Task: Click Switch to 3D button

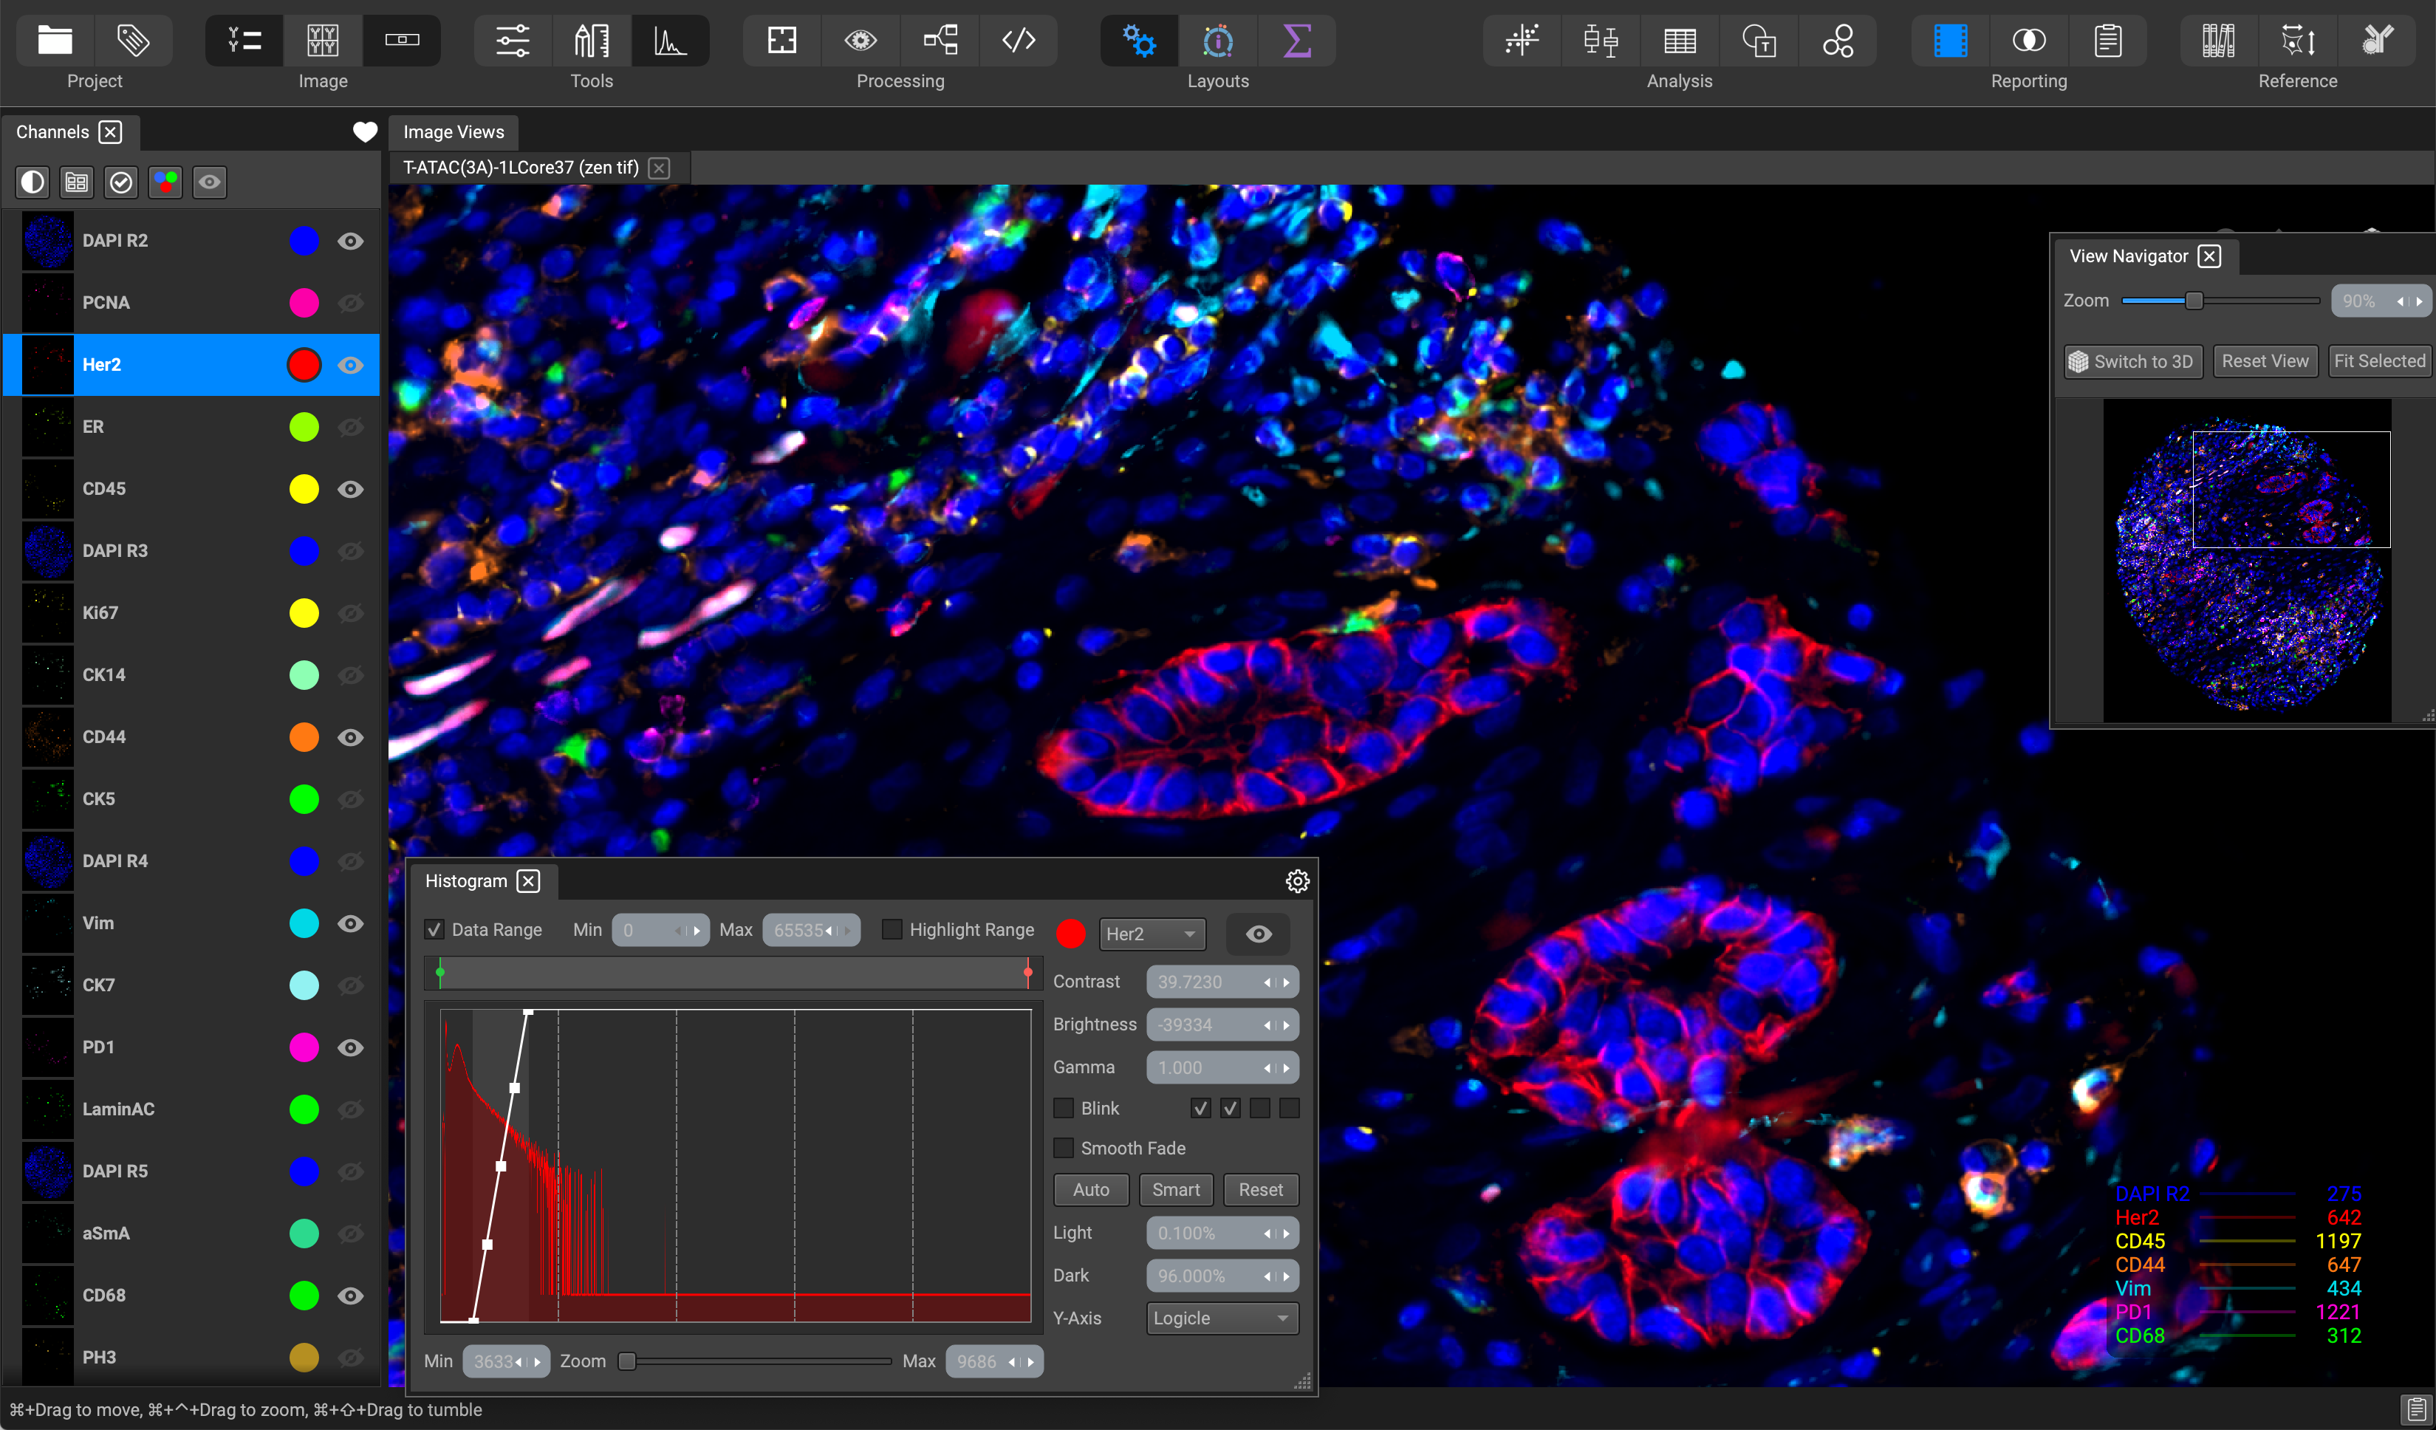Action: tap(2132, 362)
